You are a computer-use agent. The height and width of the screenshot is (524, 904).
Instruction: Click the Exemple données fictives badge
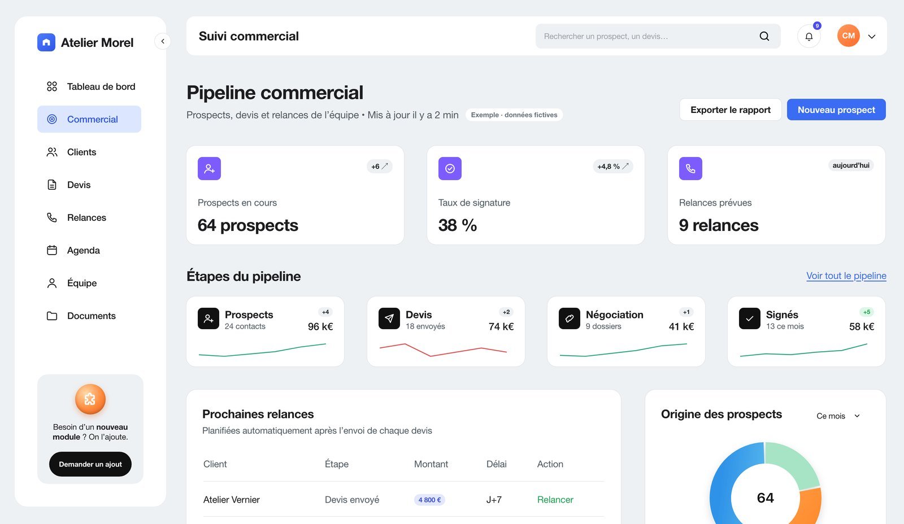click(514, 115)
